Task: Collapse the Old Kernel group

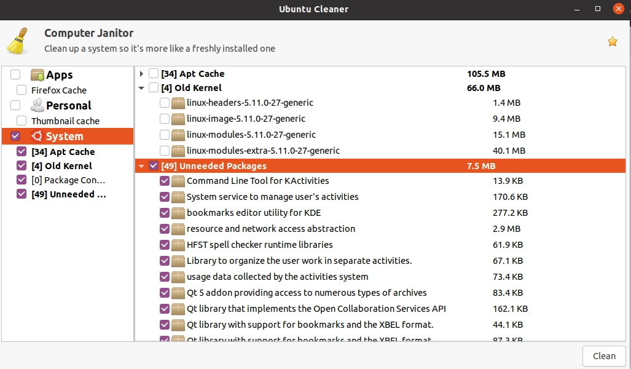Action: click(141, 88)
